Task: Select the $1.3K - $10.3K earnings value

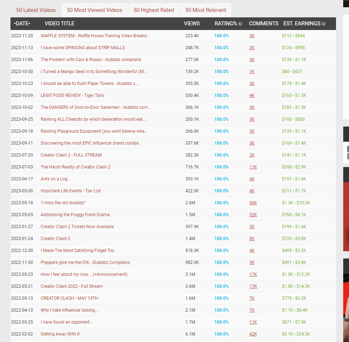Action: pyautogui.click(x=296, y=203)
